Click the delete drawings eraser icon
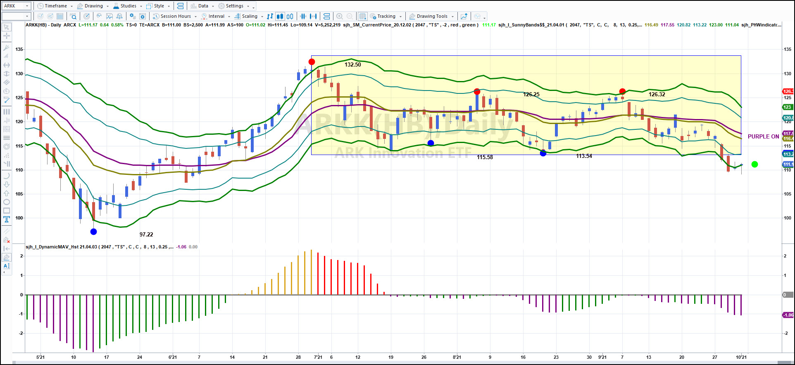The height and width of the screenshot is (365, 795). point(7,240)
